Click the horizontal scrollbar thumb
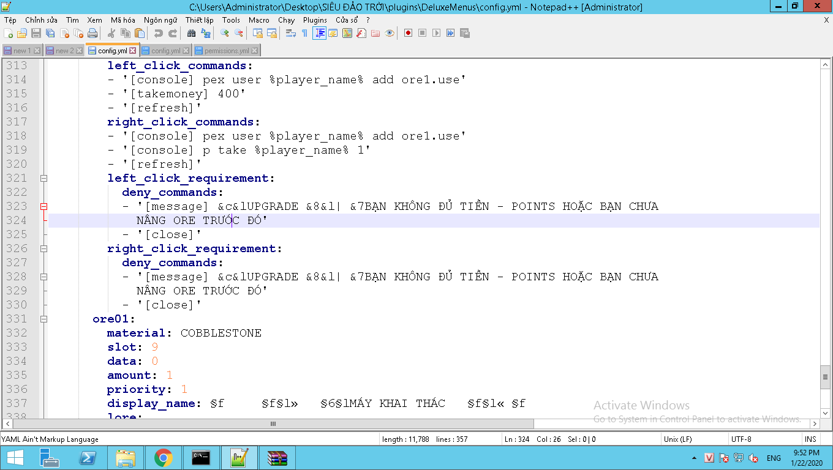Image resolution: width=833 pixels, height=470 pixels. pos(273,423)
